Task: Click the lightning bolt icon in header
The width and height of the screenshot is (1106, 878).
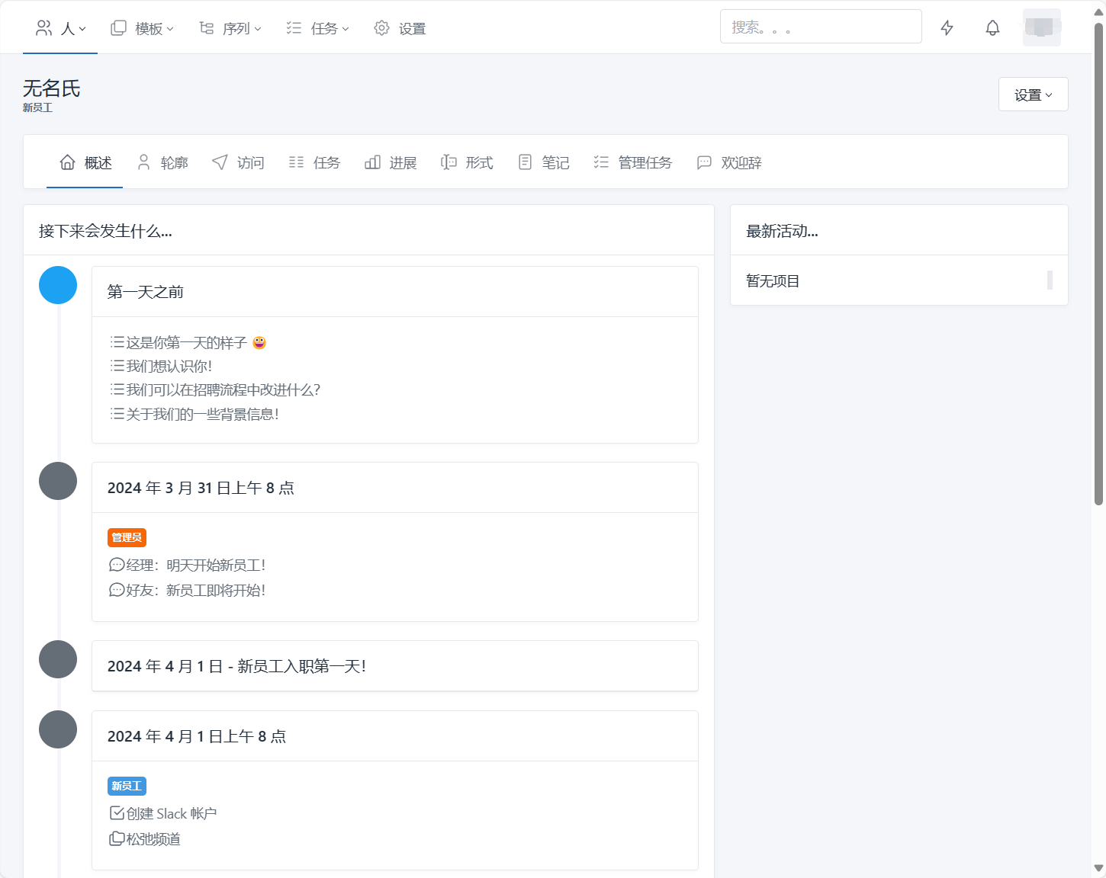Action: [x=947, y=28]
